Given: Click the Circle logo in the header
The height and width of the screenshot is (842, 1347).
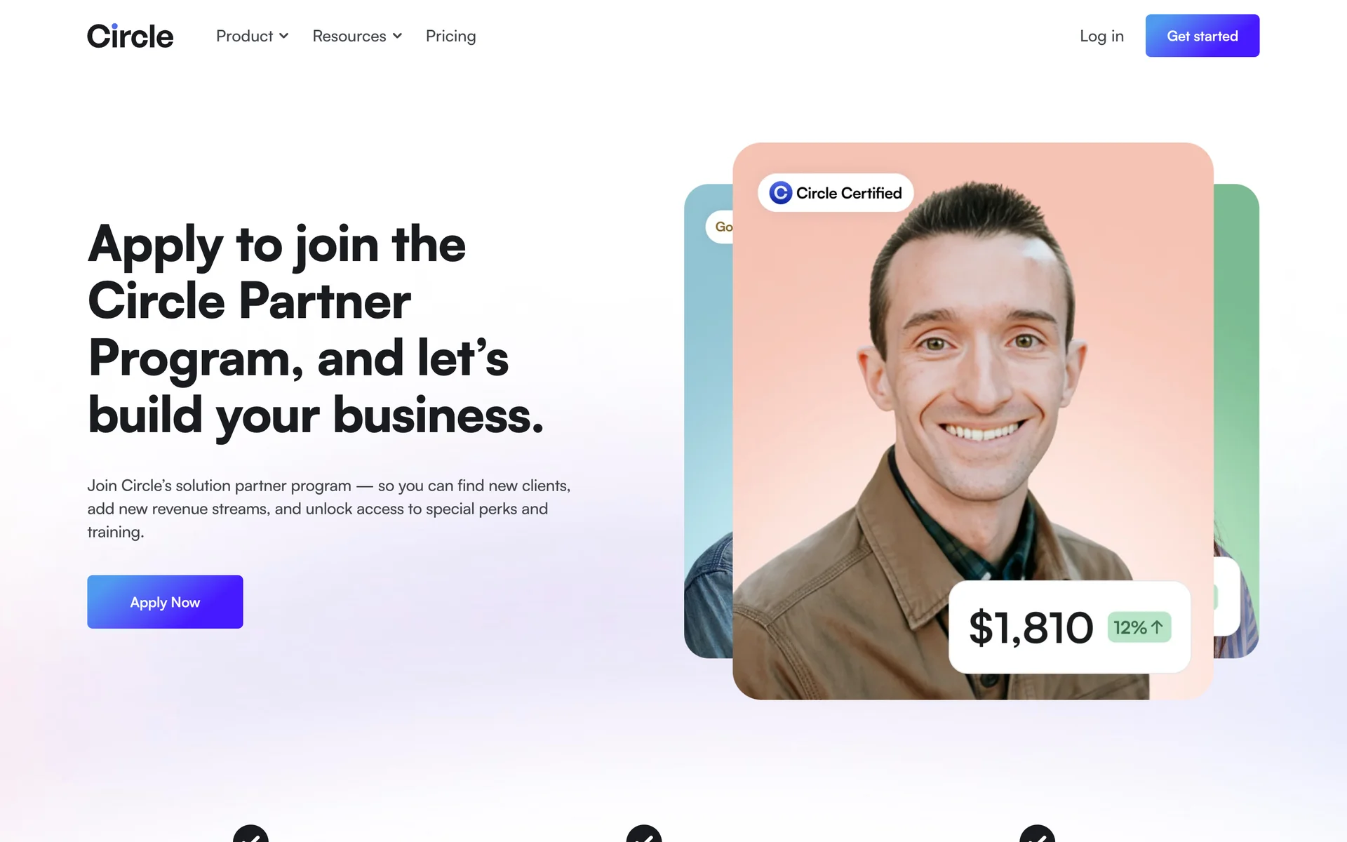Looking at the screenshot, I should pos(130,36).
